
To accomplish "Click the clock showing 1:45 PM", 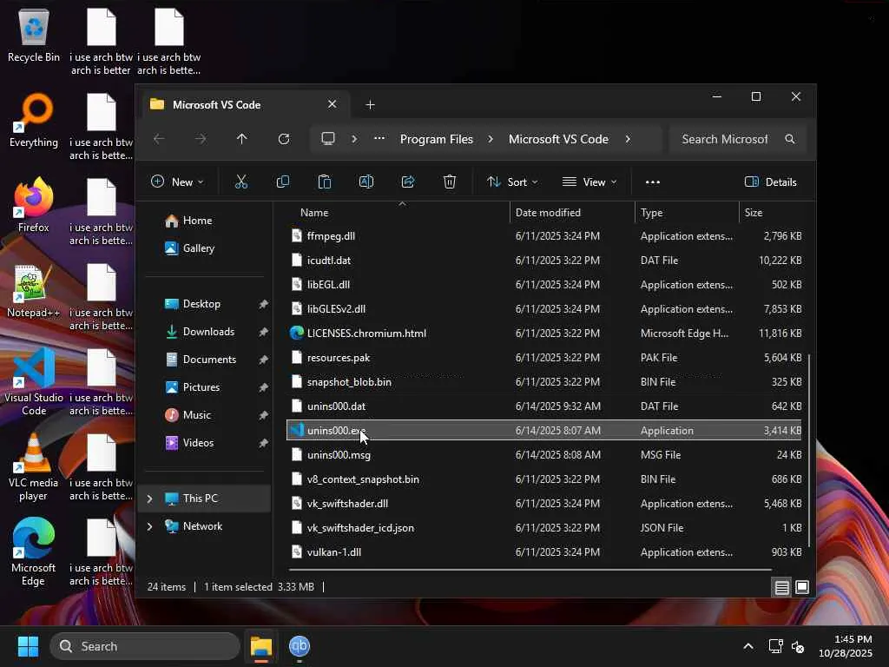I will pyautogui.click(x=853, y=639).
